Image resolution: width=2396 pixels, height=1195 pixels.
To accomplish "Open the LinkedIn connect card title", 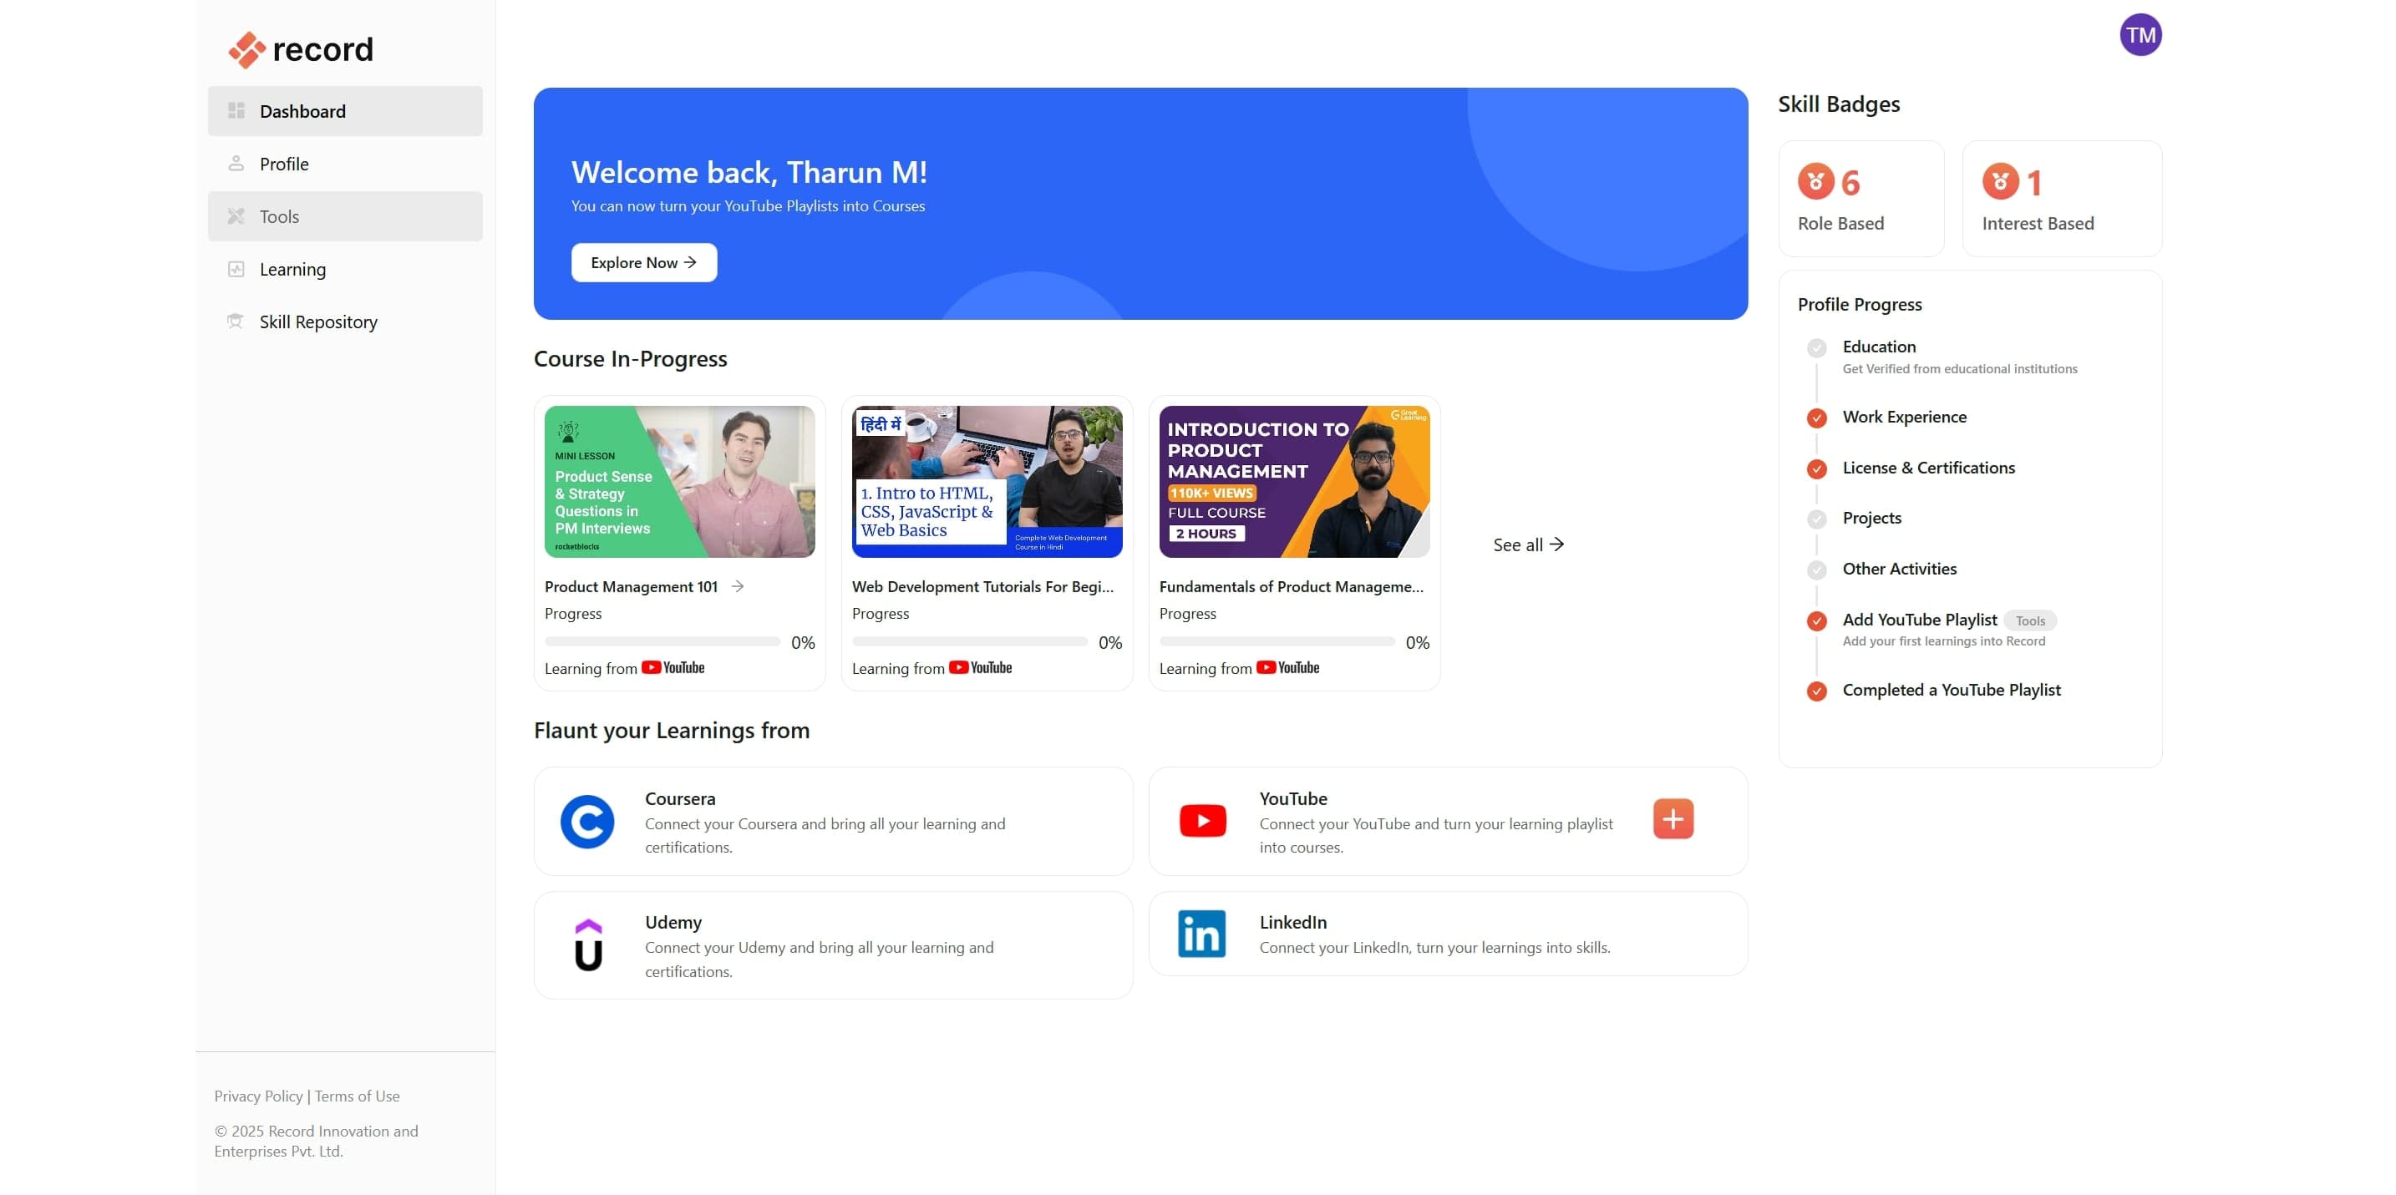I will [x=1293, y=924].
